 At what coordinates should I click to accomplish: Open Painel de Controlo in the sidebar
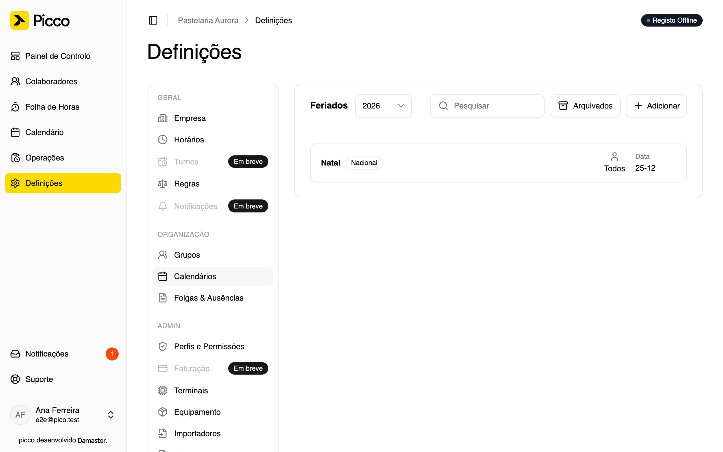point(63,56)
